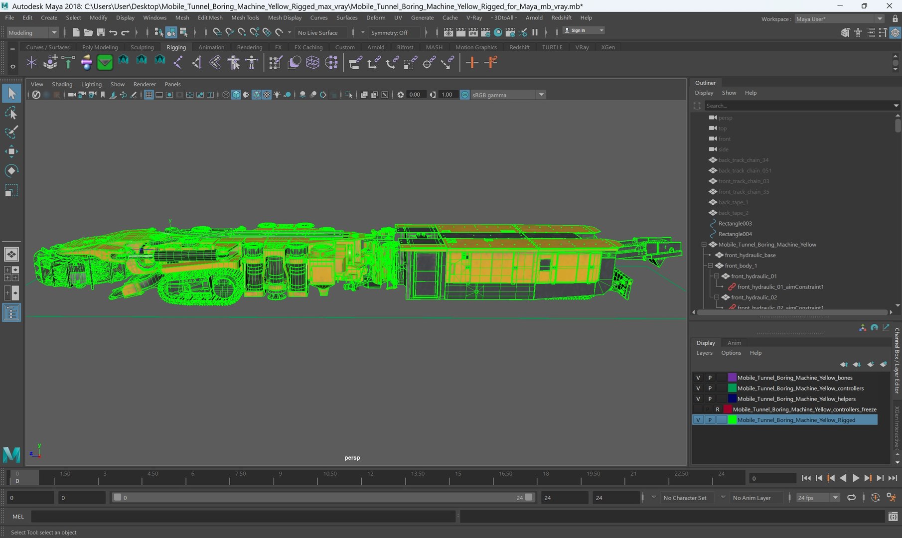The height and width of the screenshot is (538, 902).
Task: Toggle visibility of the controllers layer
Action: [698, 388]
